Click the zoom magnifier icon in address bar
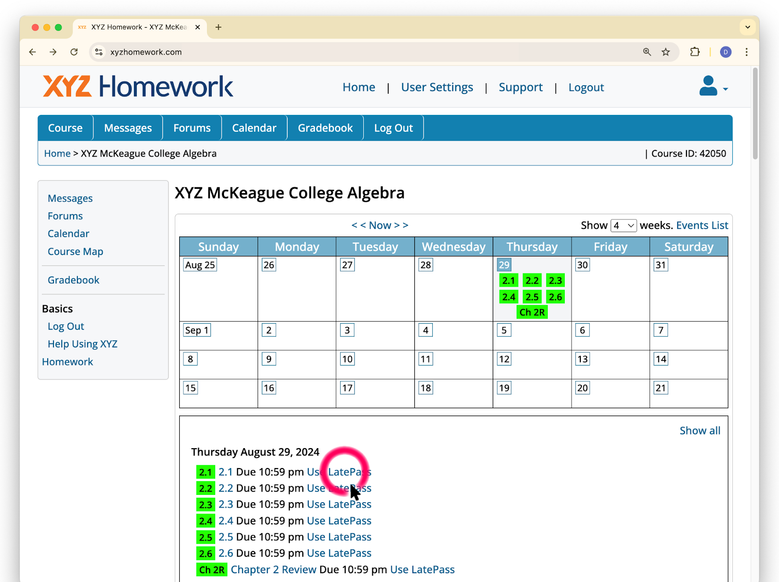 pos(647,52)
